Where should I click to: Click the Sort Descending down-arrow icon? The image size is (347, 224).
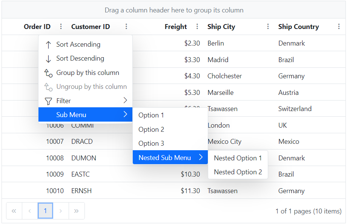click(x=48, y=59)
